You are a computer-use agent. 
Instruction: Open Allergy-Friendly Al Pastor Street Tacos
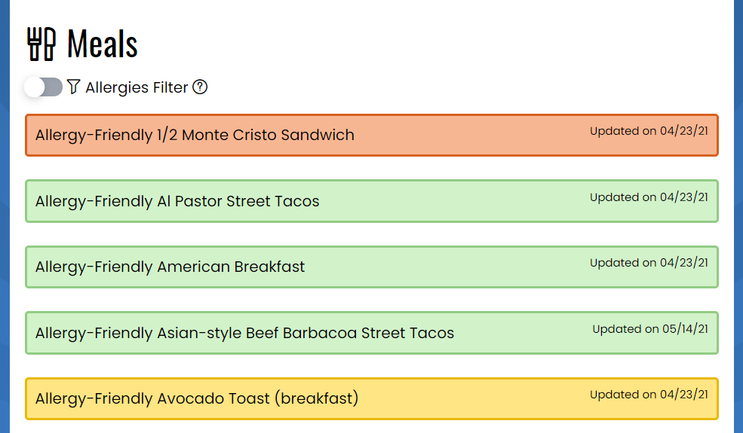click(x=371, y=201)
